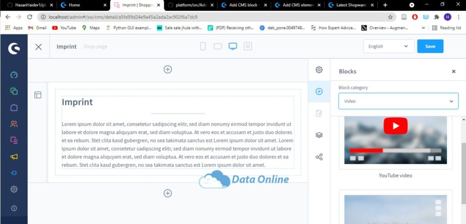466x224 pixels.
Task: Click the Blocks panel scrollbar
Action: click(463, 173)
